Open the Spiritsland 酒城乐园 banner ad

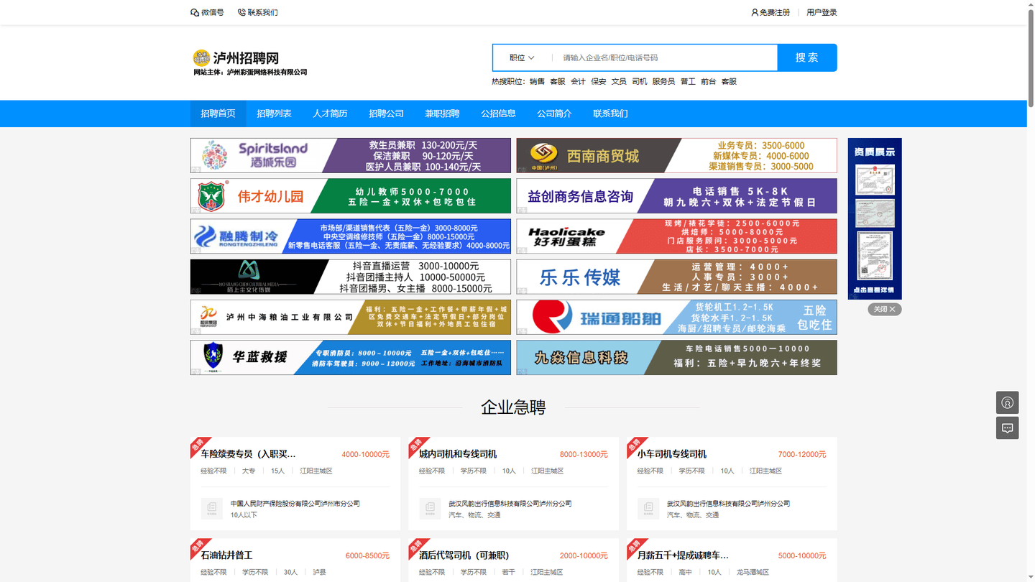(351, 156)
